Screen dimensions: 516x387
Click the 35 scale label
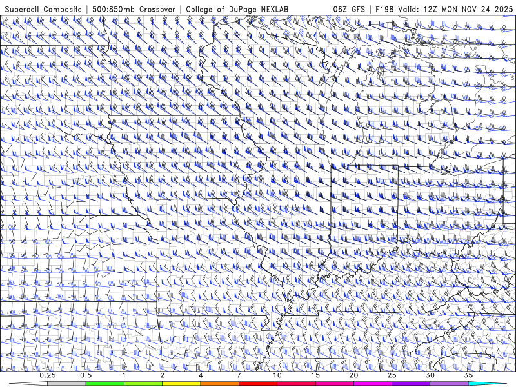click(x=468, y=375)
